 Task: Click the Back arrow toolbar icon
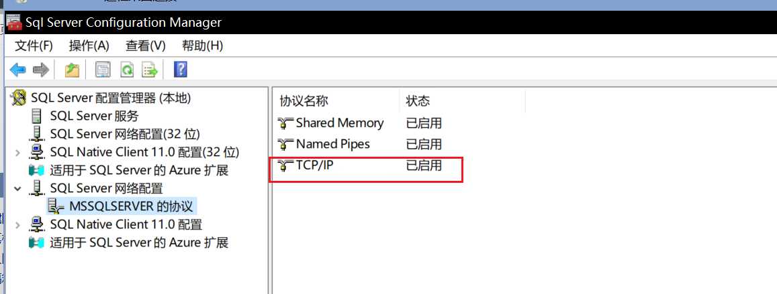click(x=18, y=70)
